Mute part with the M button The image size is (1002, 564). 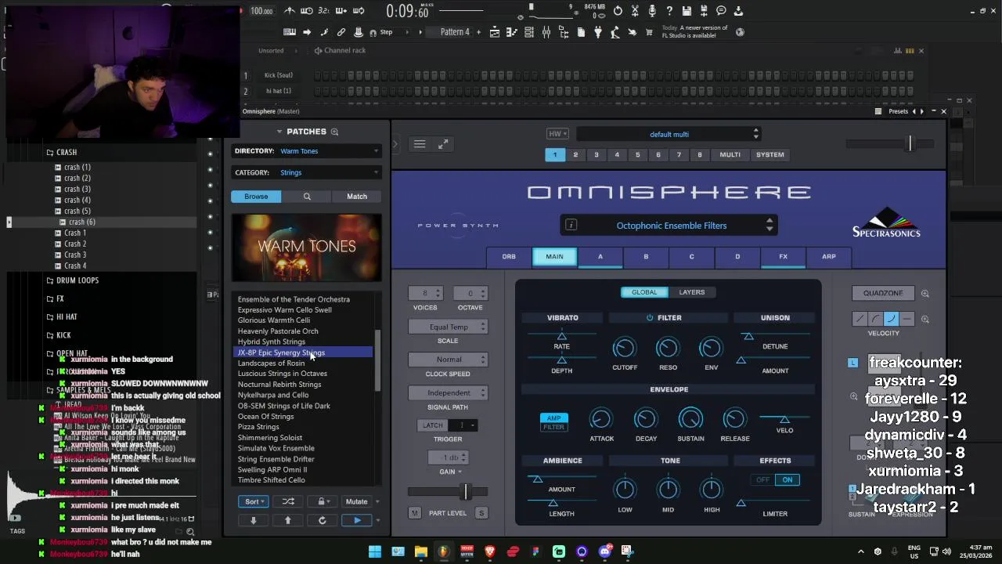[x=415, y=513]
